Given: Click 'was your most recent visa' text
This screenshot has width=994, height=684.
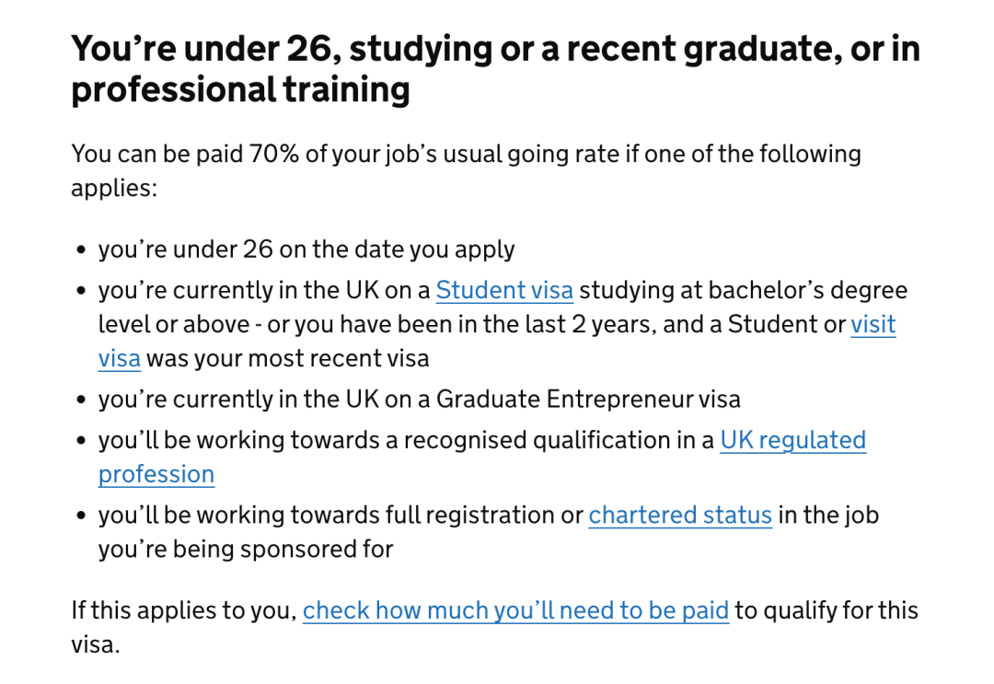Looking at the screenshot, I should pos(288,359).
